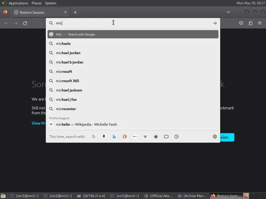This screenshot has height=199, width=266.
Task: Switch to Official Ado... Chrome taskbar window
Action: click(158, 196)
